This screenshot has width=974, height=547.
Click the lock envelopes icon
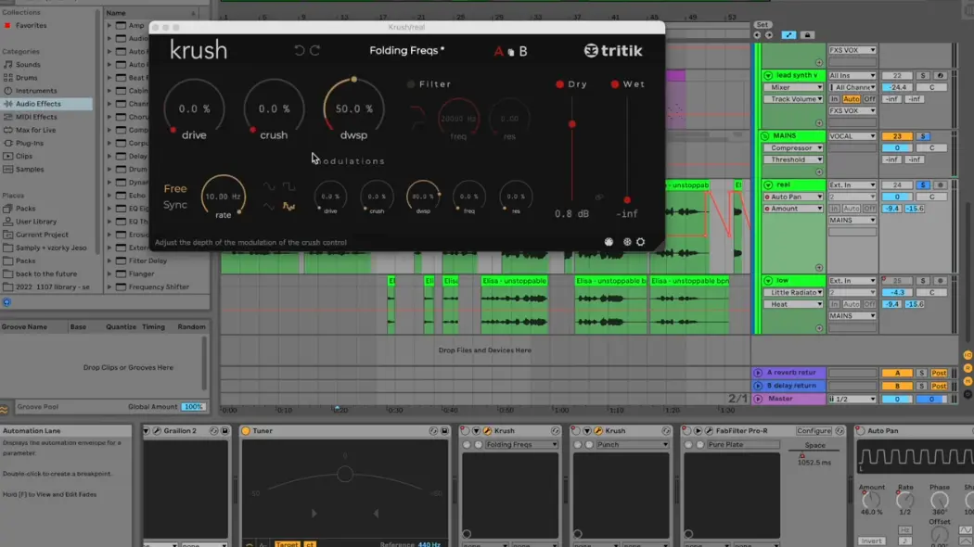point(808,35)
